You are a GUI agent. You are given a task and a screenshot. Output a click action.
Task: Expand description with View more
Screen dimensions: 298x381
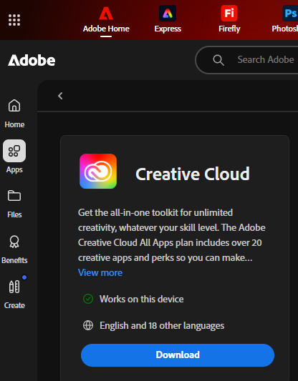point(100,272)
